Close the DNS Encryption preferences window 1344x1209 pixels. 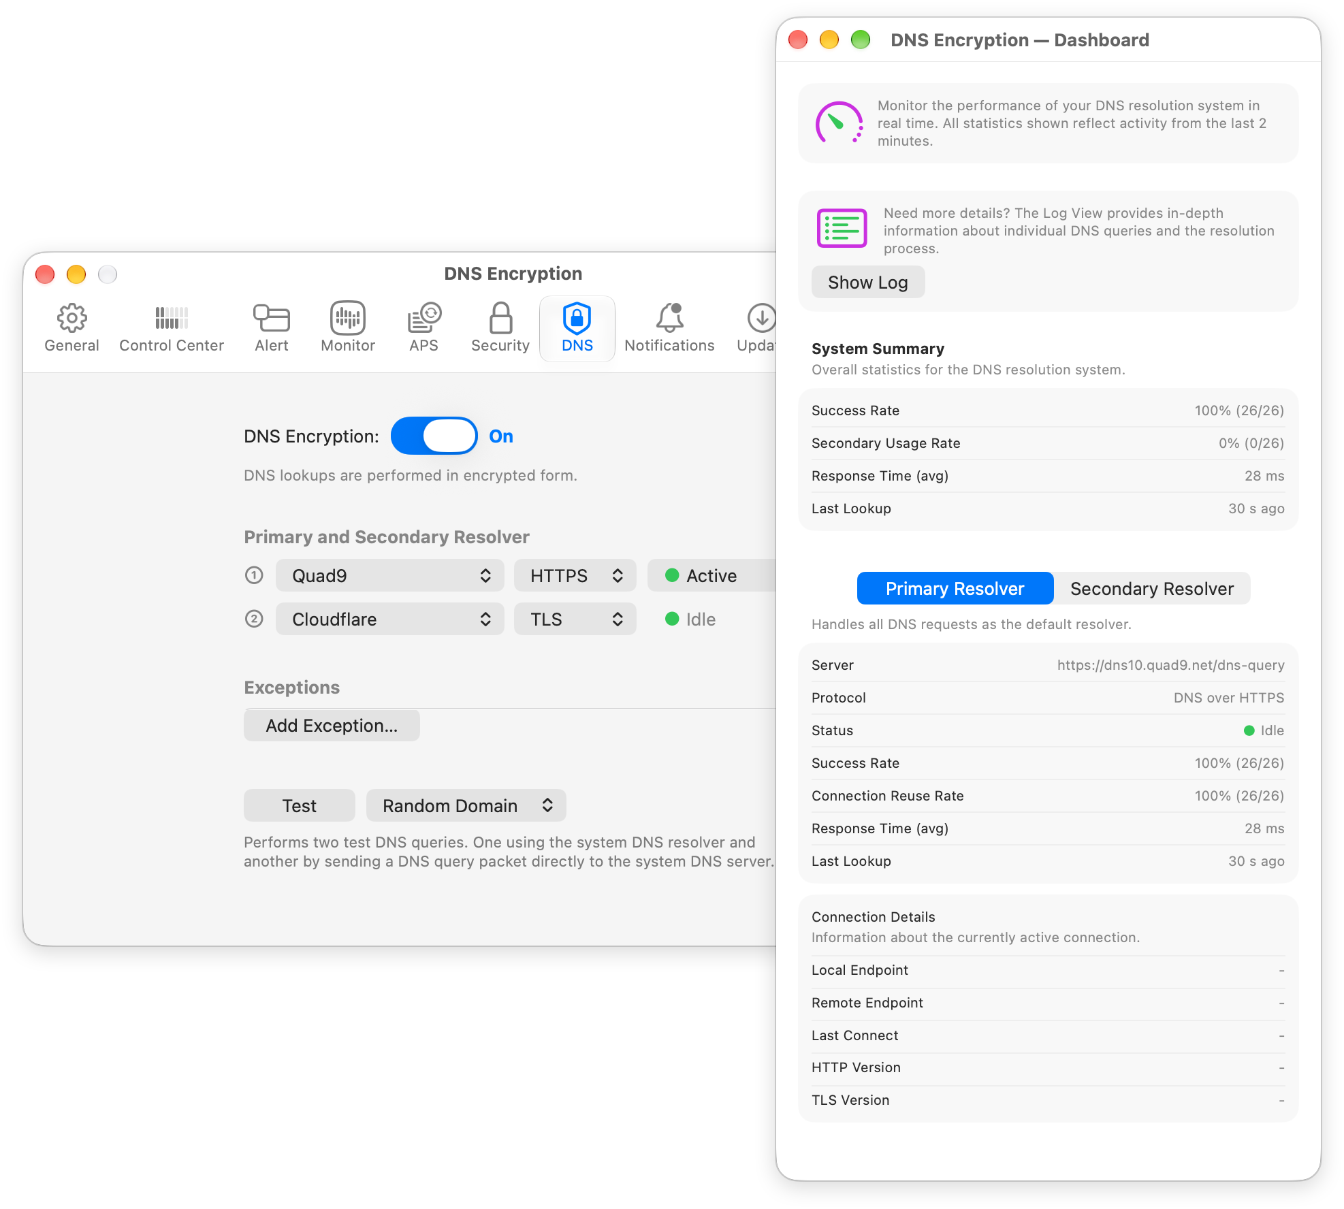pyautogui.click(x=45, y=274)
